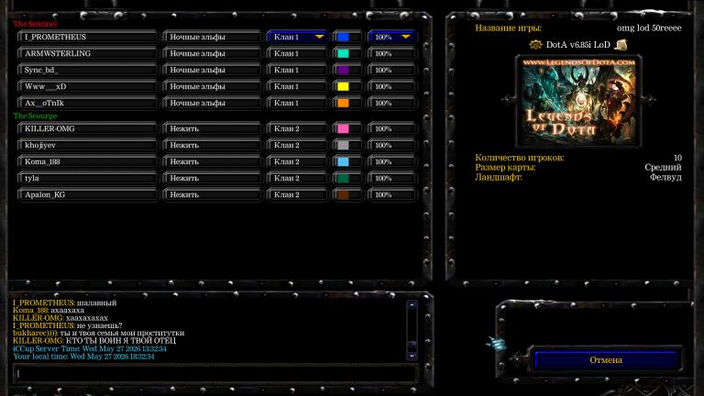Image resolution: width=704 pixels, height=396 pixels.
Task: Open the Клан 1 team box for Ax__oTnIk
Action: pyautogui.click(x=297, y=103)
